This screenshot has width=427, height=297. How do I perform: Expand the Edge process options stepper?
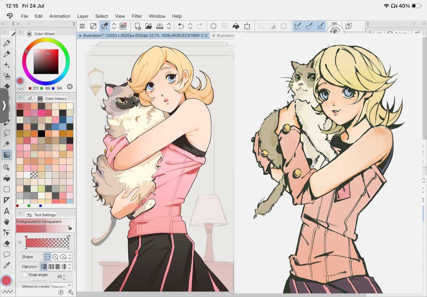pos(70,266)
